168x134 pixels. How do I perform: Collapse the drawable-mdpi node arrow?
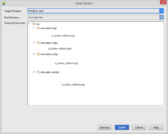coord(34,43)
